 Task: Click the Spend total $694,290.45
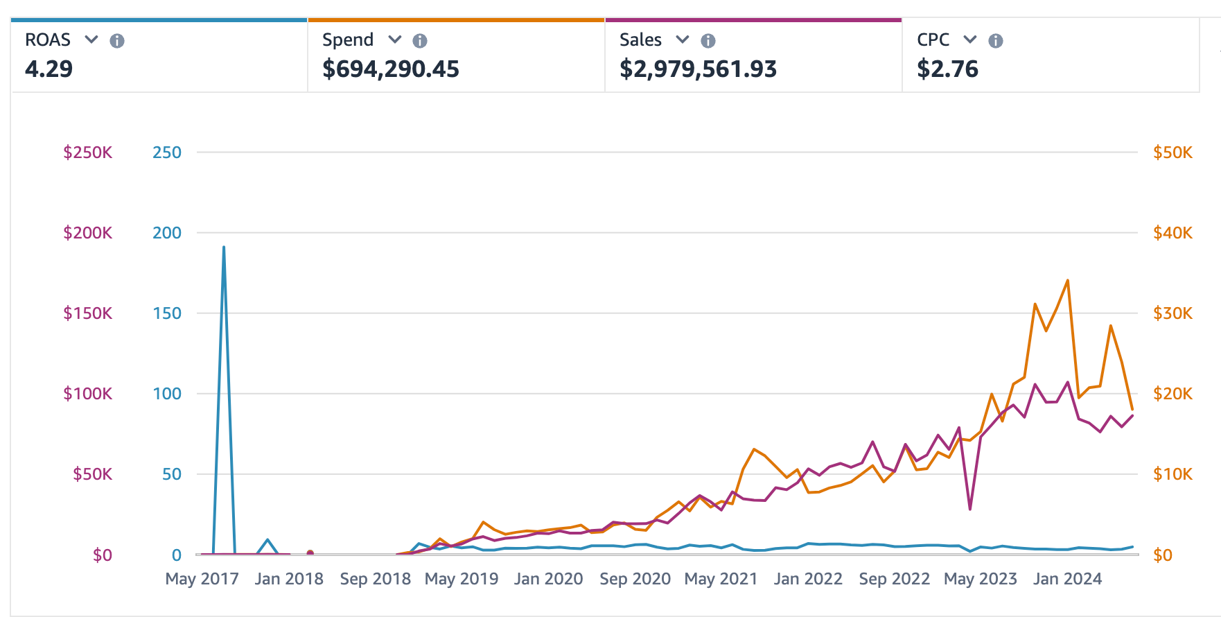coord(391,69)
